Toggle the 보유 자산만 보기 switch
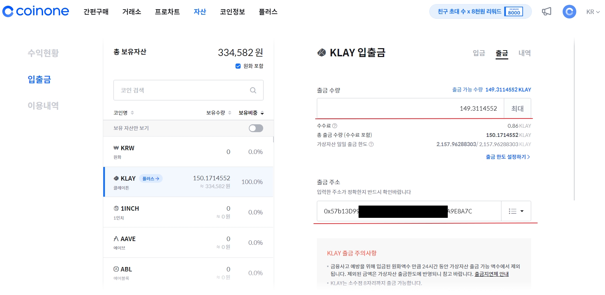Viewport: 605px width, 295px height. (256, 128)
